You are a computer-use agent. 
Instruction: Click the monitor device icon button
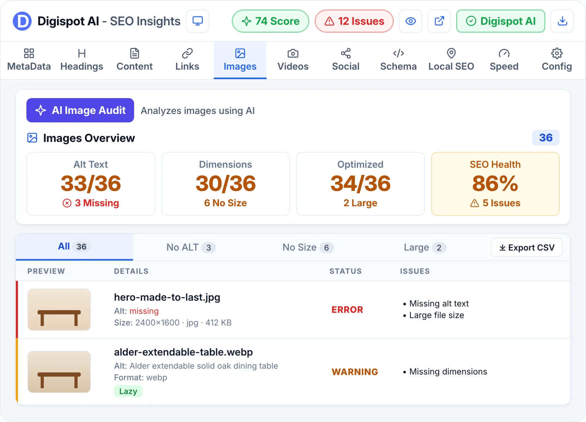pos(197,21)
